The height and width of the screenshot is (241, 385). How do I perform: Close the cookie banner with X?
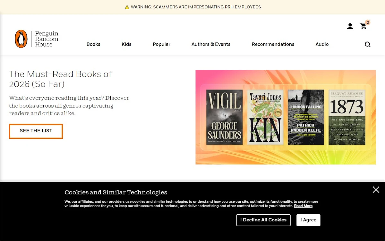[376, 190]
